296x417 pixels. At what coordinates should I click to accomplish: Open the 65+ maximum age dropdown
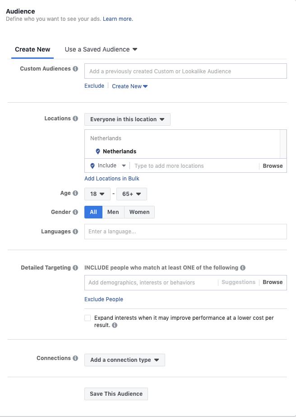[x=131, y=194]
